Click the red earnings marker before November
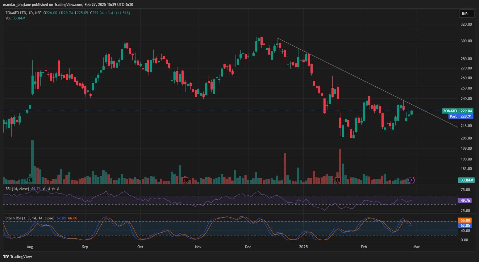The height and width of the screenshot is (262, 479). pos(185,180)
